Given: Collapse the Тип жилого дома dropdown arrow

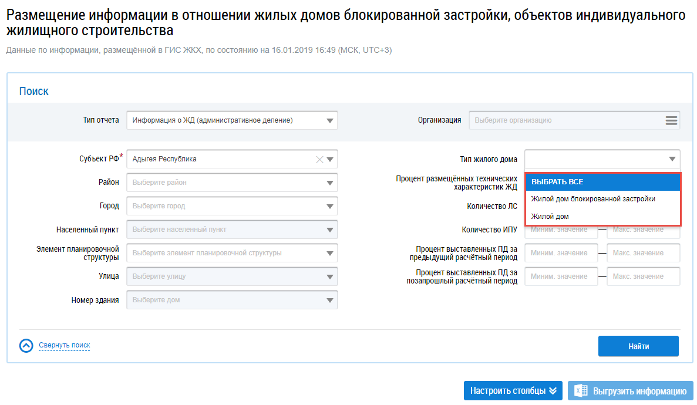Looking at the screenshot, I should 672,159.
